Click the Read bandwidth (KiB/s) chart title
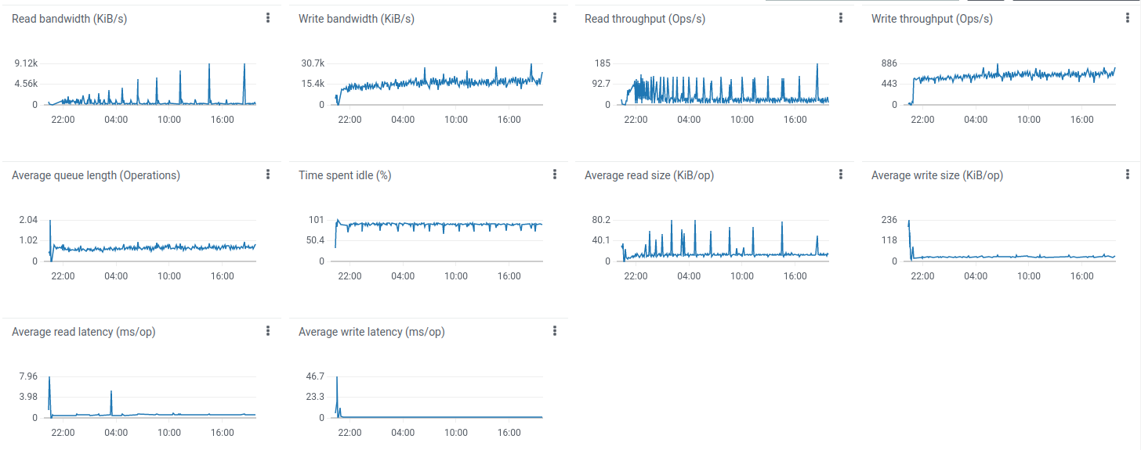Image resolution: width=1141 pixels, height=450 pixels. point(69,19)
